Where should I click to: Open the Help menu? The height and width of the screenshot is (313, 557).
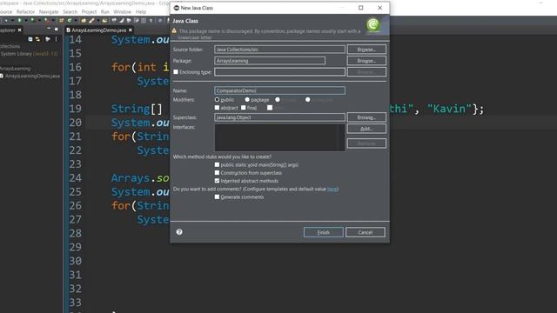[x=141, y=11]
